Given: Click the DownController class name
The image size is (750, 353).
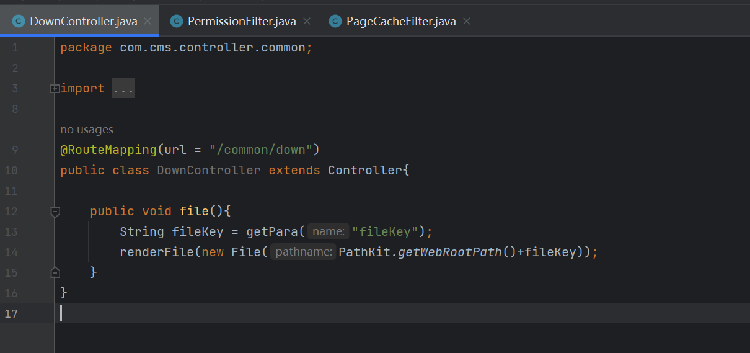Looking at the screenshot, I should pos(209,170).
